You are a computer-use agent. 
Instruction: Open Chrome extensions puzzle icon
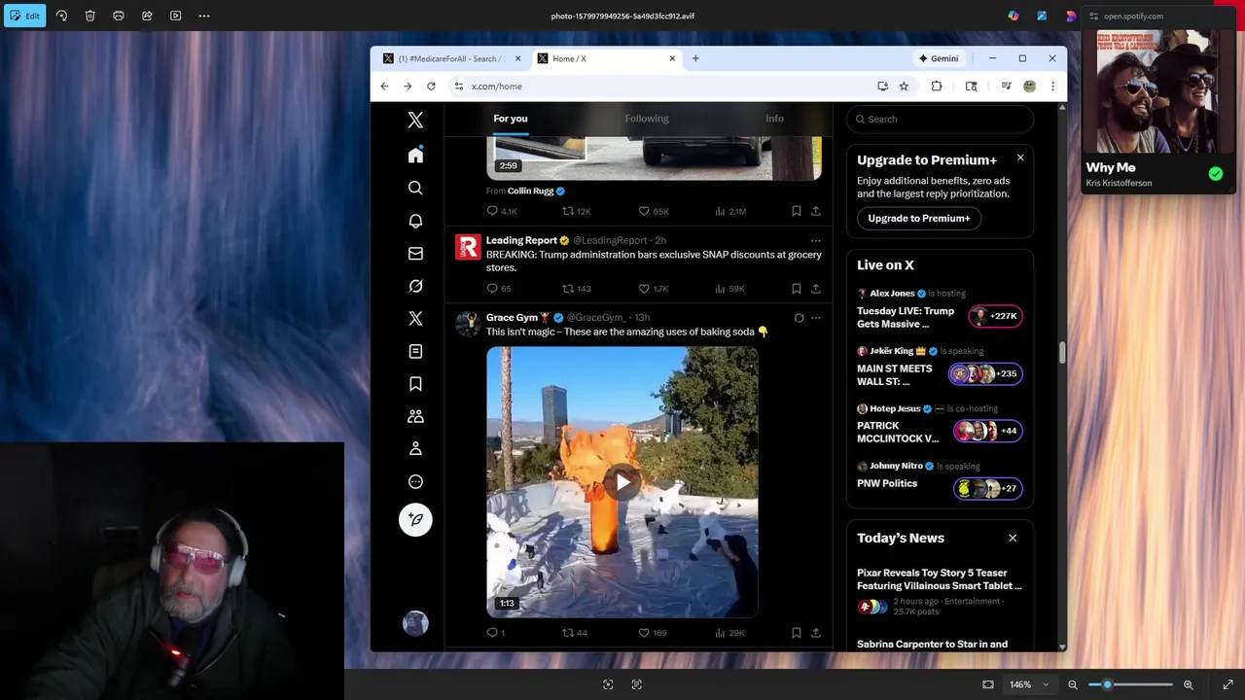click(x=937, y=86)
